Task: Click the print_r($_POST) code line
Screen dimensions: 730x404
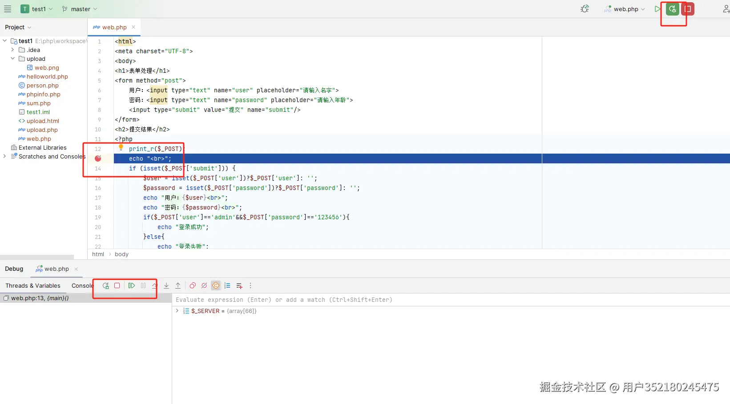Action: click(x=156, y=149)
